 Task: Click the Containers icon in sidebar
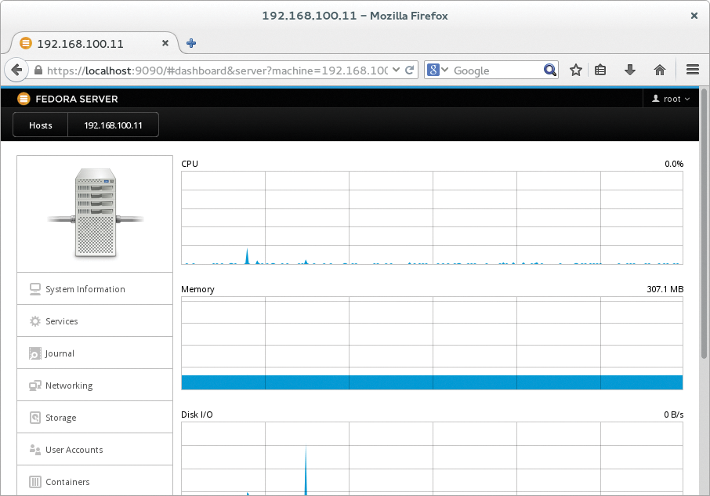pos(34,482)
